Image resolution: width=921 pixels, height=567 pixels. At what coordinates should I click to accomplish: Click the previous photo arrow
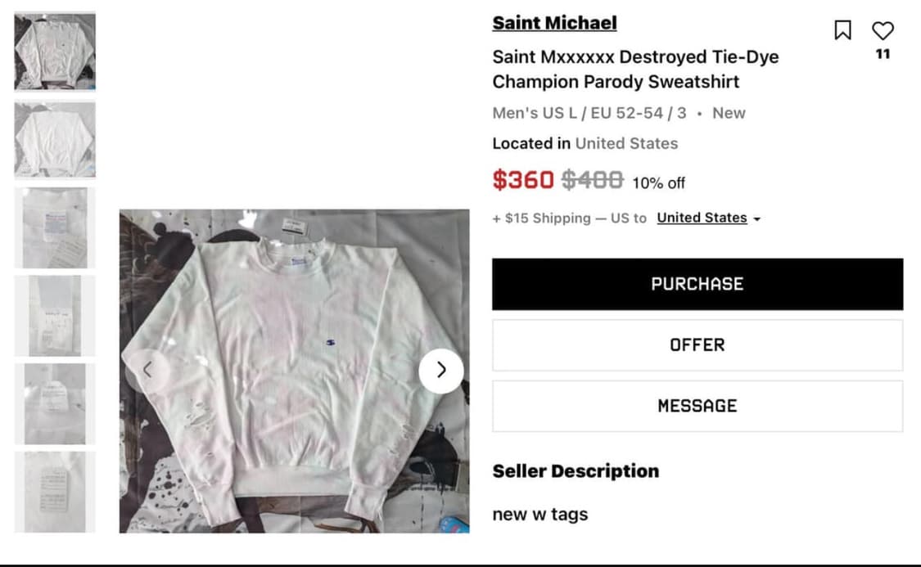coord(149,371)
